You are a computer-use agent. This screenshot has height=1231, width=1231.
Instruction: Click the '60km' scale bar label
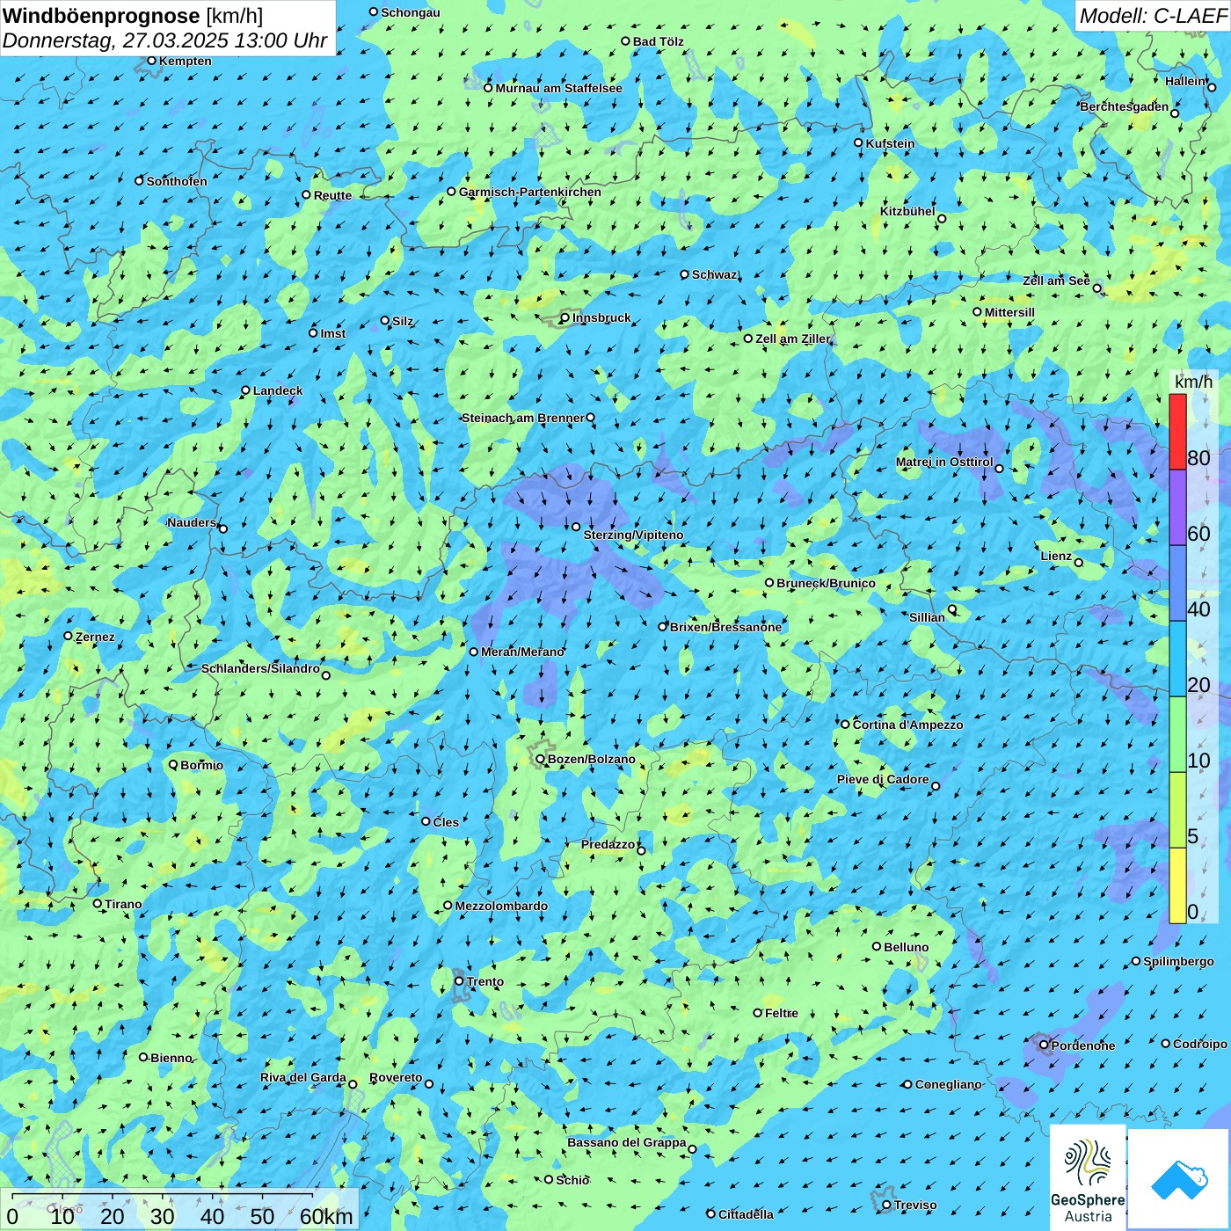326,1217
